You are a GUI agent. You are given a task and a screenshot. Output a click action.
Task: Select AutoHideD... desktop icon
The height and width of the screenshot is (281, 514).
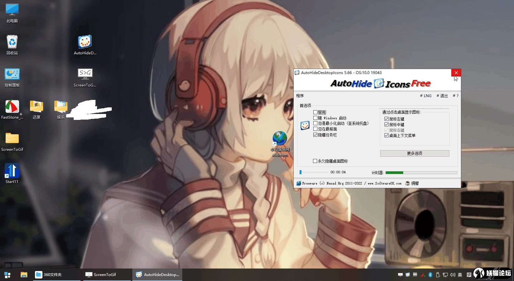(x=85, y=45)
